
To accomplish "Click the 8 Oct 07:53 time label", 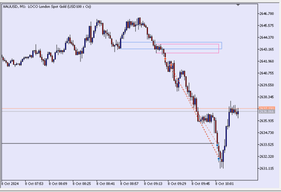I will pyautogui.click(x=34, y=184).
